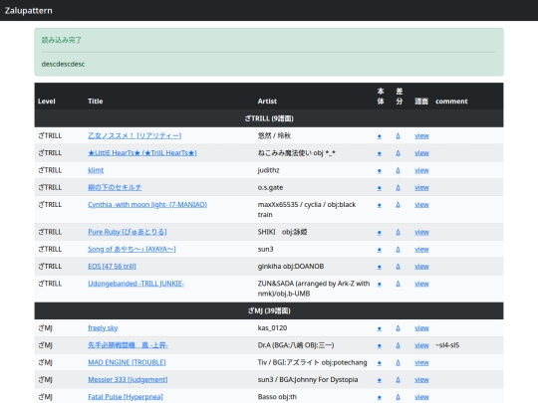Screen dimensions: 538x403
Task: Click the ざMJ (39譜面) section header
Action: click(x=269, y=310)
